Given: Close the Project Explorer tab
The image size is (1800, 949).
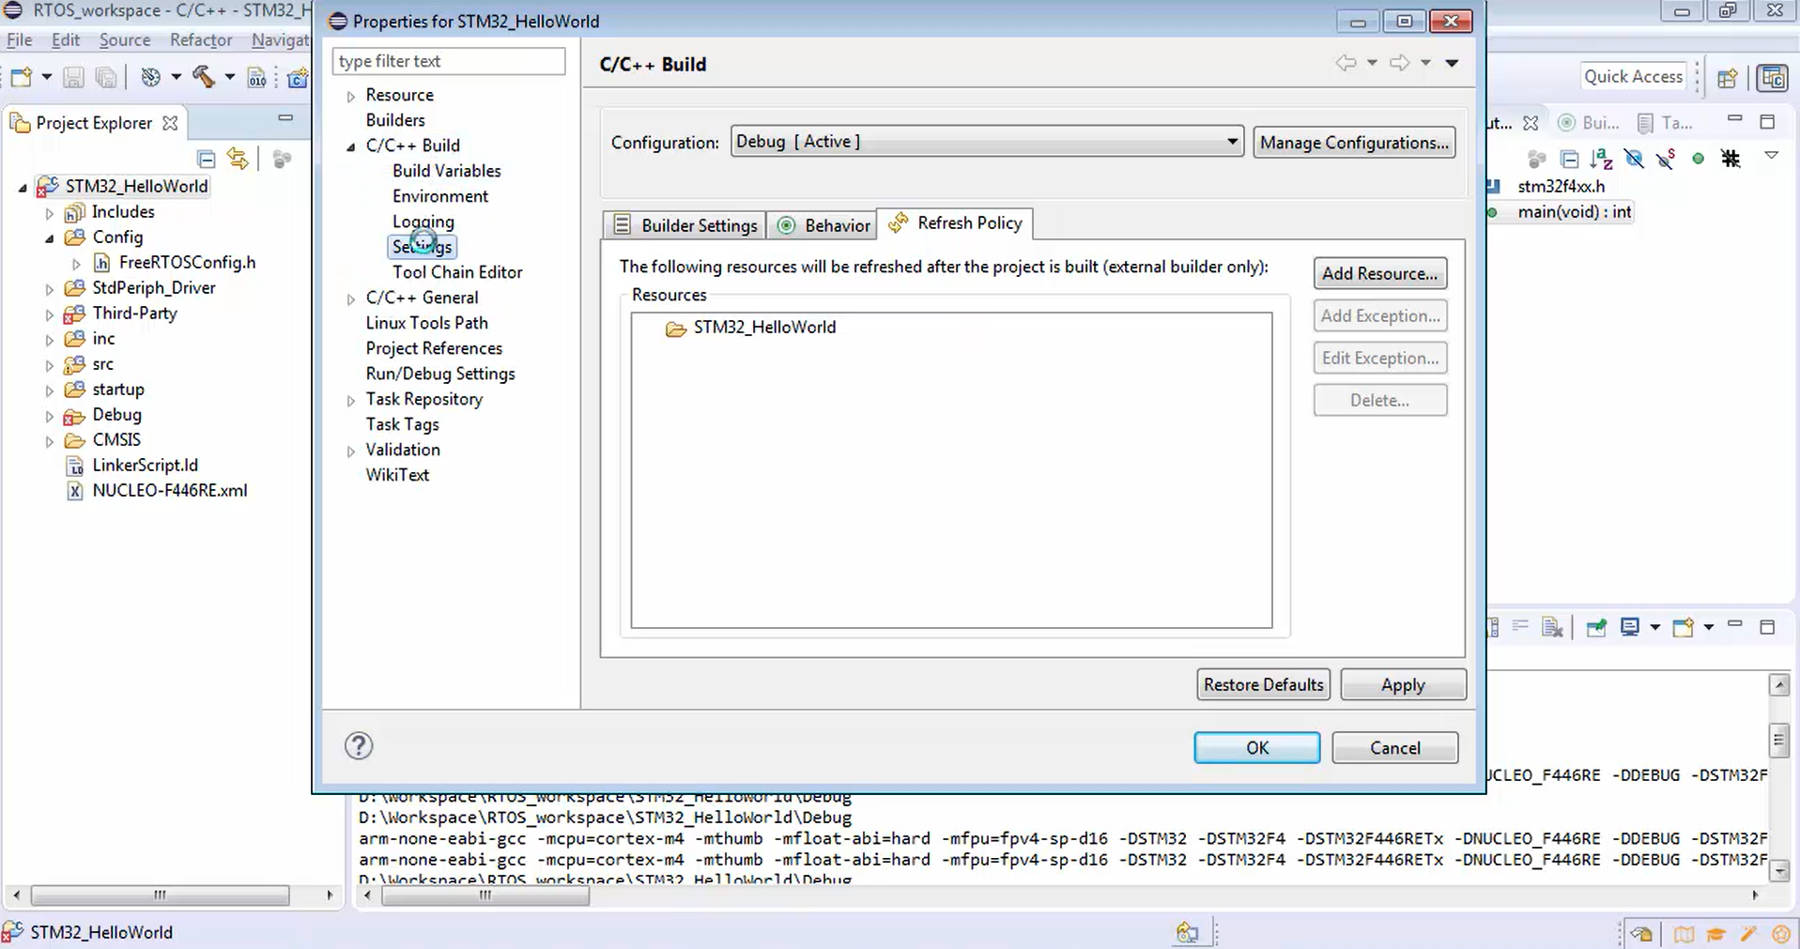Looking at the screenshot, I should [170, 123].
